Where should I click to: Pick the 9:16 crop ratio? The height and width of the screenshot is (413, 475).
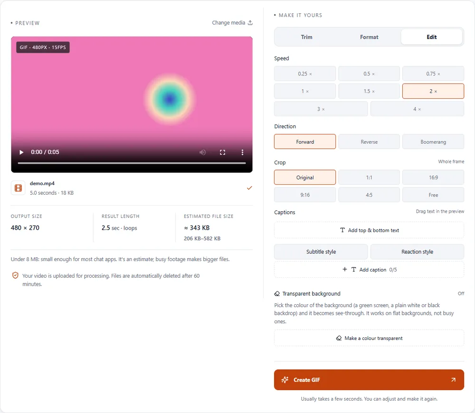coord(305,195)
